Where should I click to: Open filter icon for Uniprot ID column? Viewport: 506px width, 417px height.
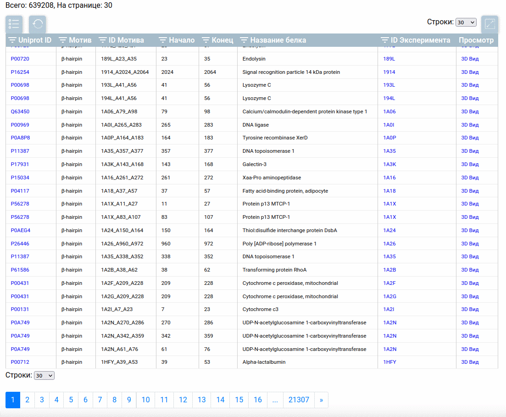[12, 40]
